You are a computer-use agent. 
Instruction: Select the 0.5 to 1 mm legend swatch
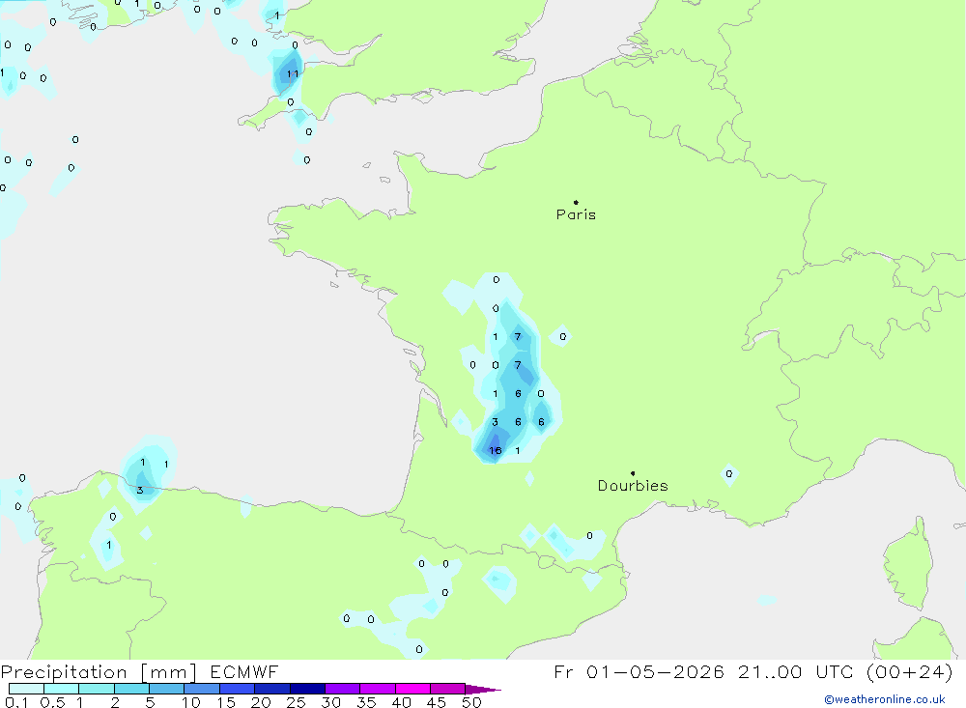[61, 689]
